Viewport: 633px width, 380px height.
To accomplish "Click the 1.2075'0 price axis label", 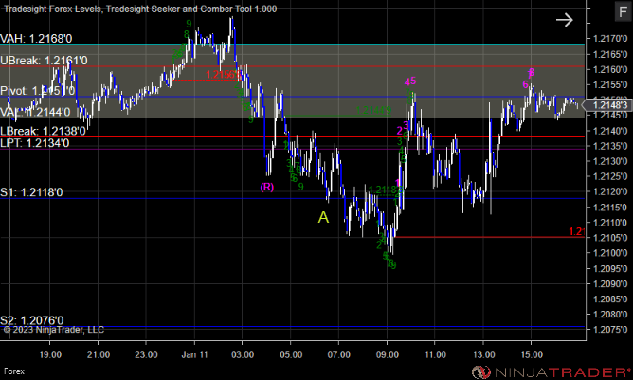I will [x=610, y=330].
